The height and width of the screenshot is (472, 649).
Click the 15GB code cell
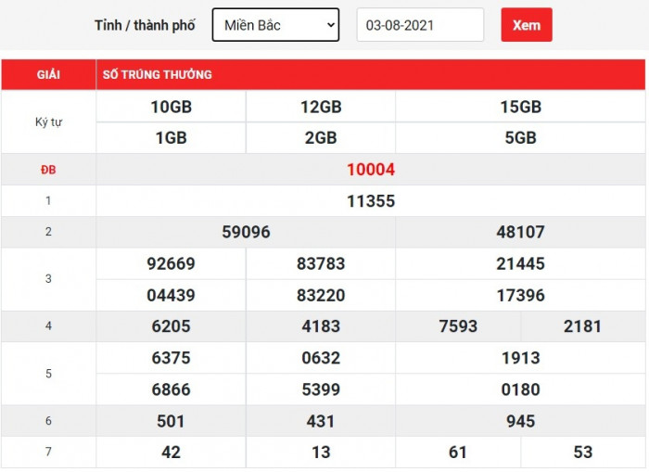click(520, 107)
